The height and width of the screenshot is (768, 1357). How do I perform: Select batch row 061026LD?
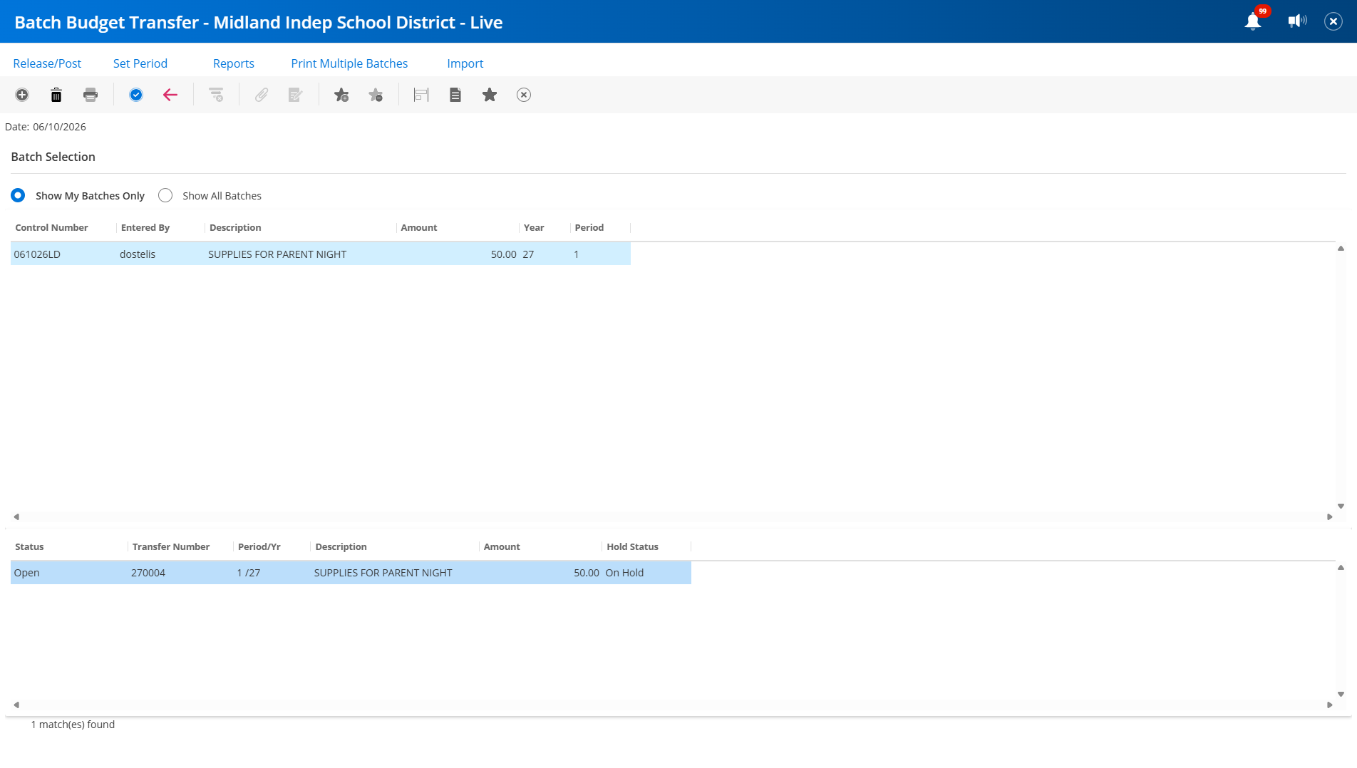pyautogui.click(x=321, y=254)
